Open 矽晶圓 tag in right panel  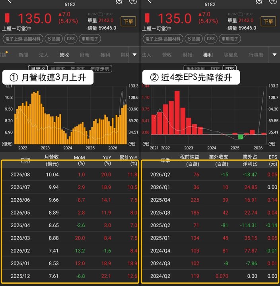tap(194, 39)
